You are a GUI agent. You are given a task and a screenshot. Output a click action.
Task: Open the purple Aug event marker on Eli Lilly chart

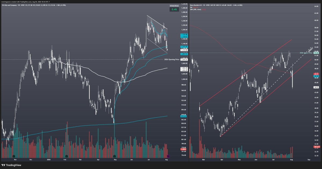pyautogui.click(x=168, y=156)
